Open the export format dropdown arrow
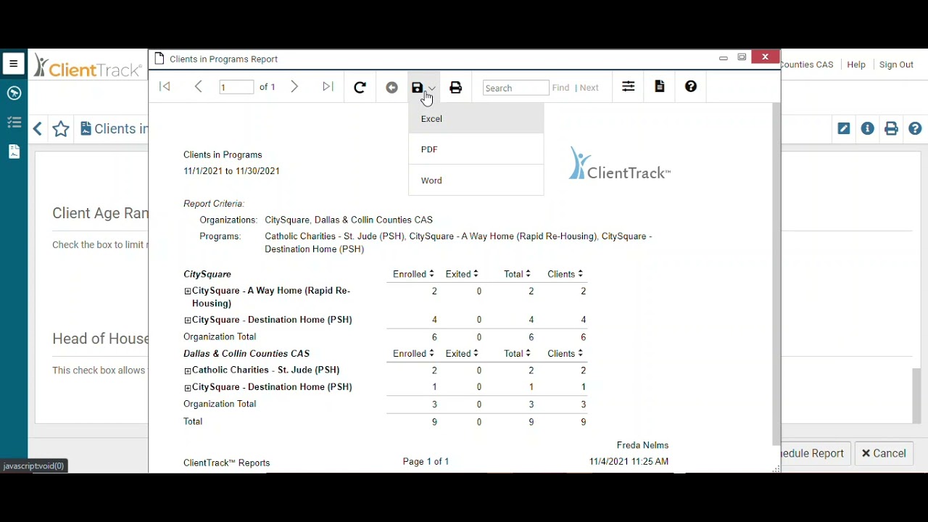928x522 pixels. point(432,88)
